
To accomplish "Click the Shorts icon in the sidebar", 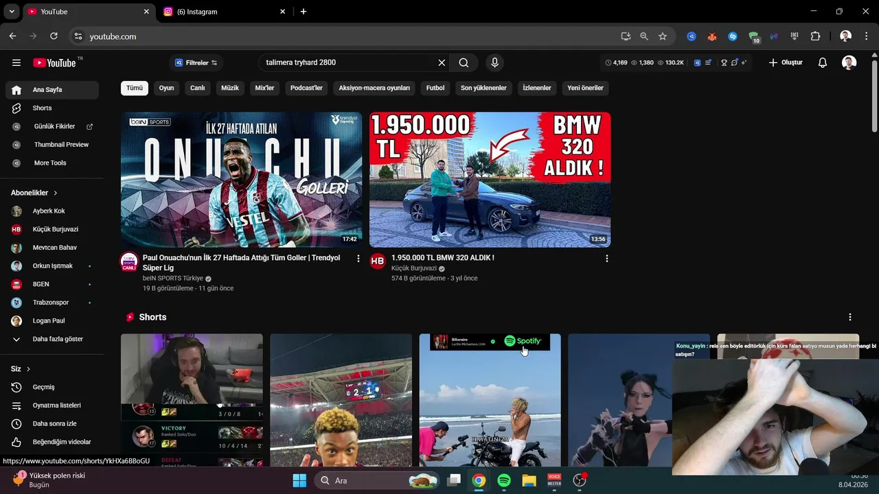I will point(16,108).
